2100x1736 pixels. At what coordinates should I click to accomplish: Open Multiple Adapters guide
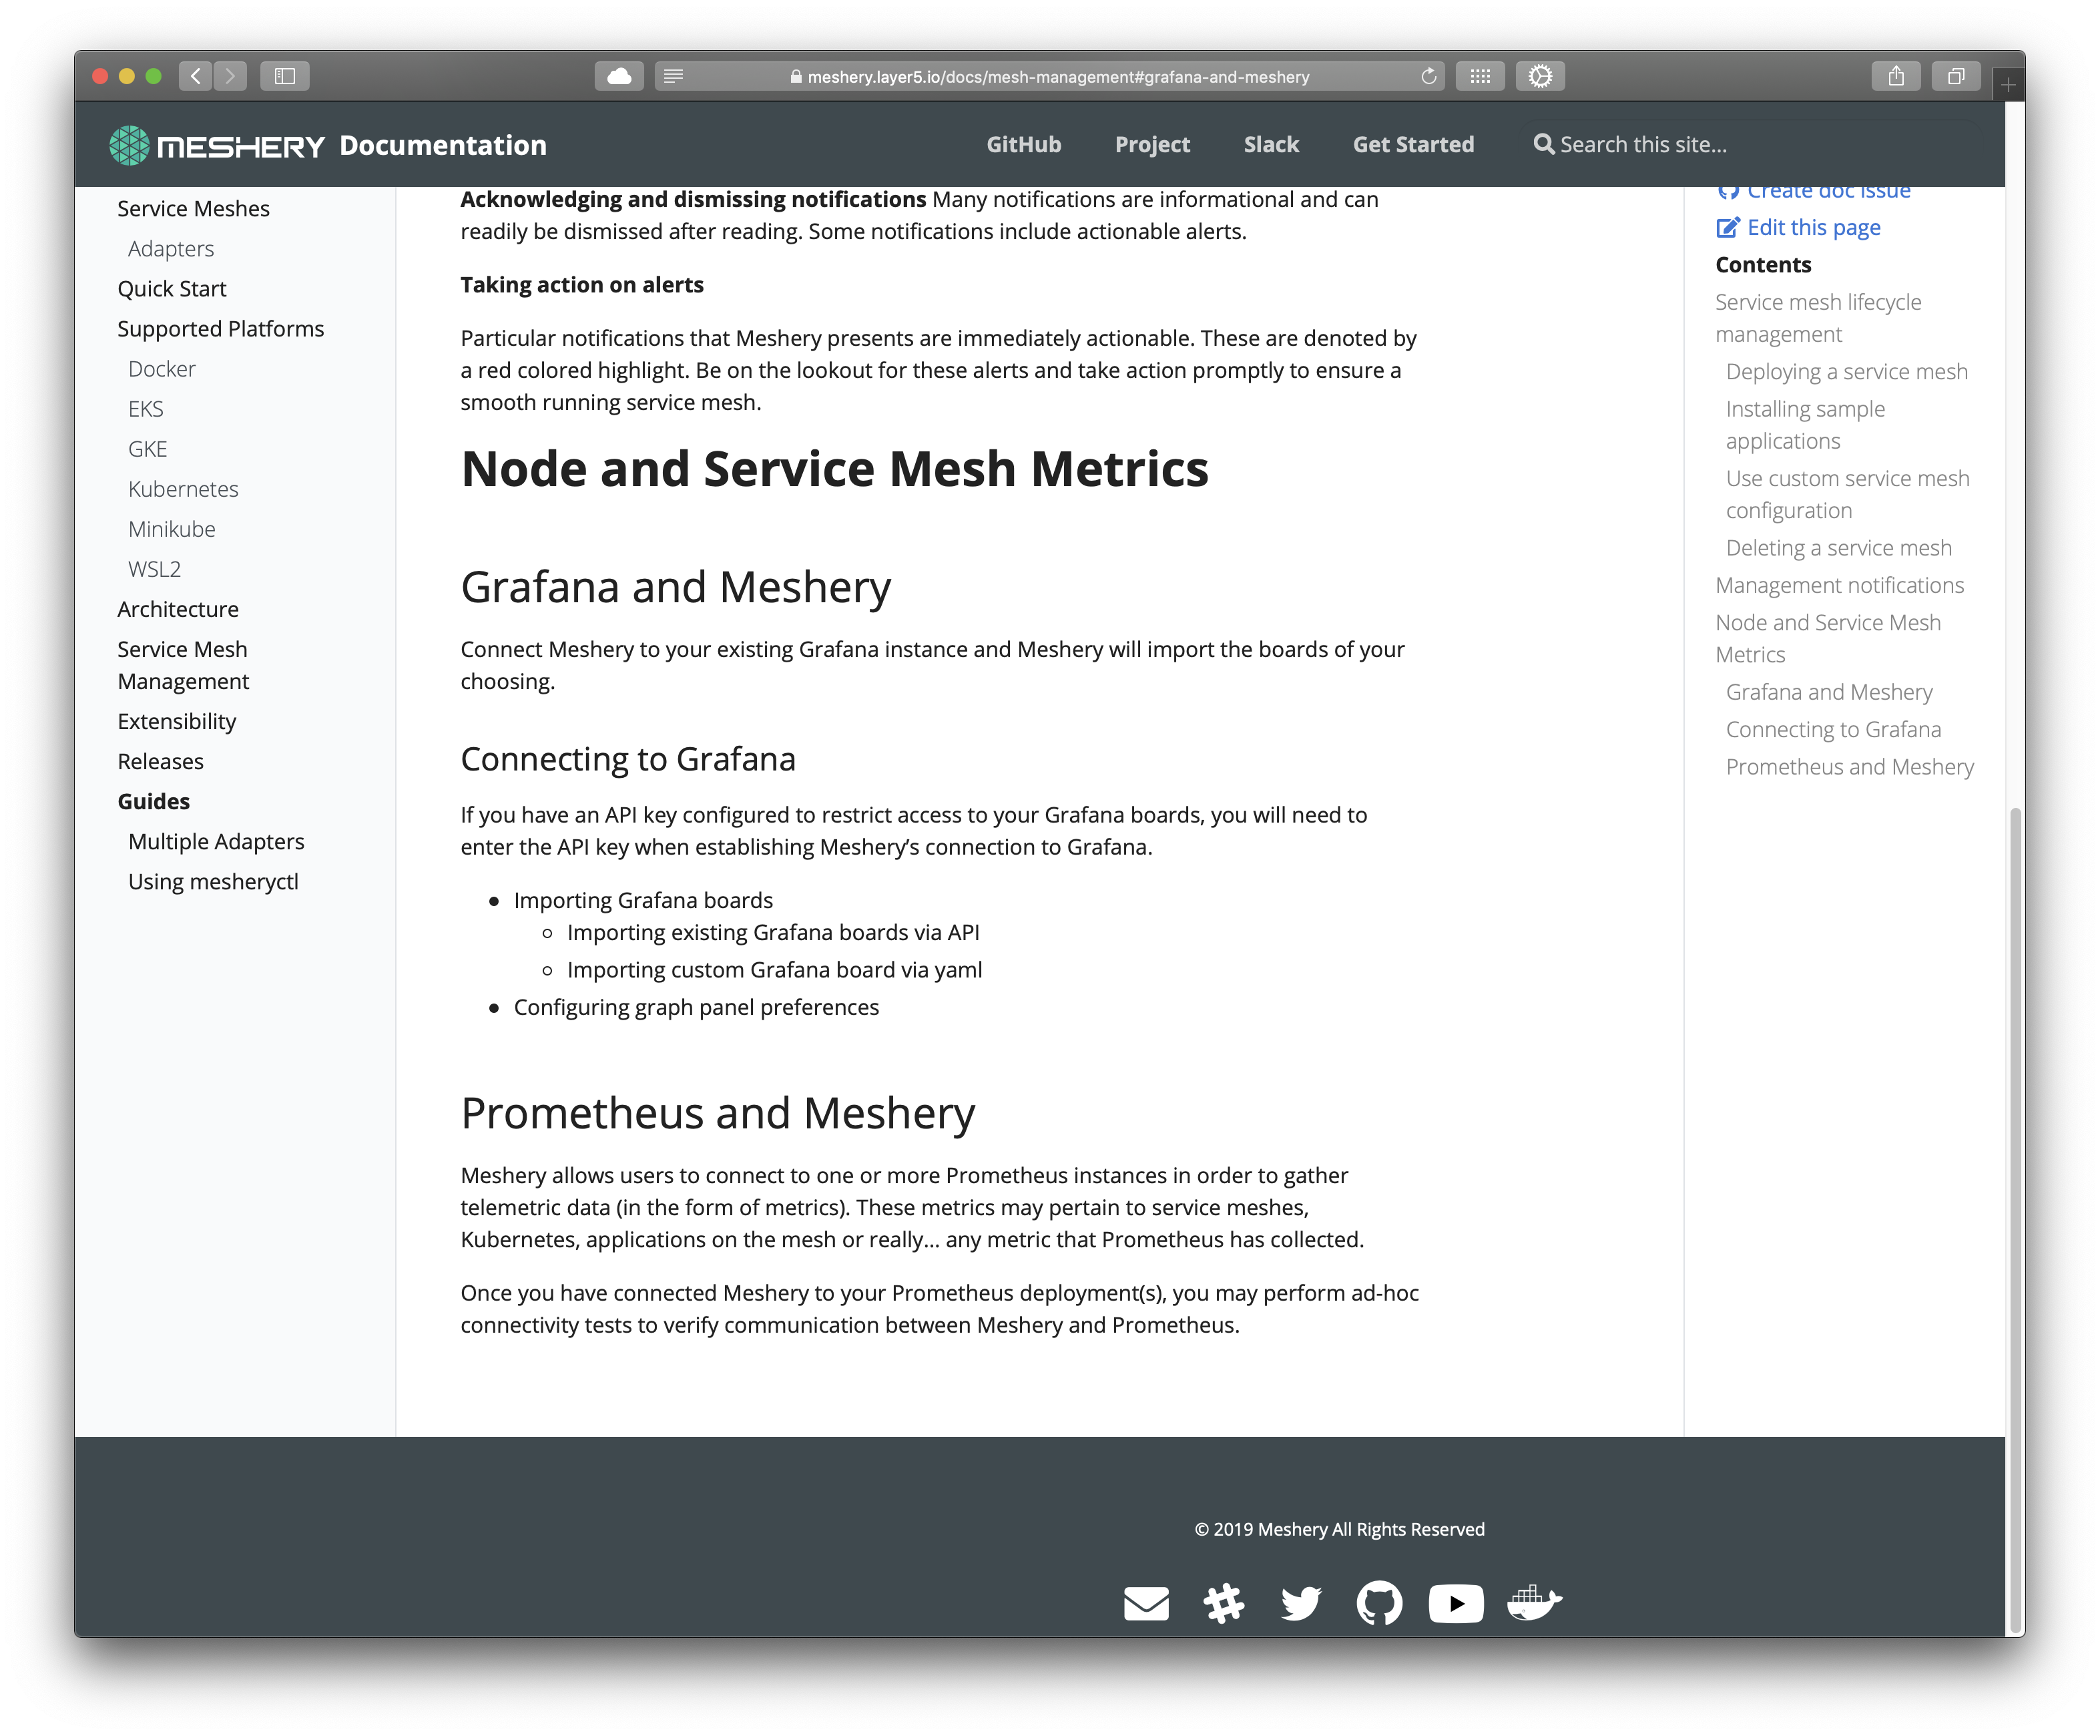click(217, 841)
